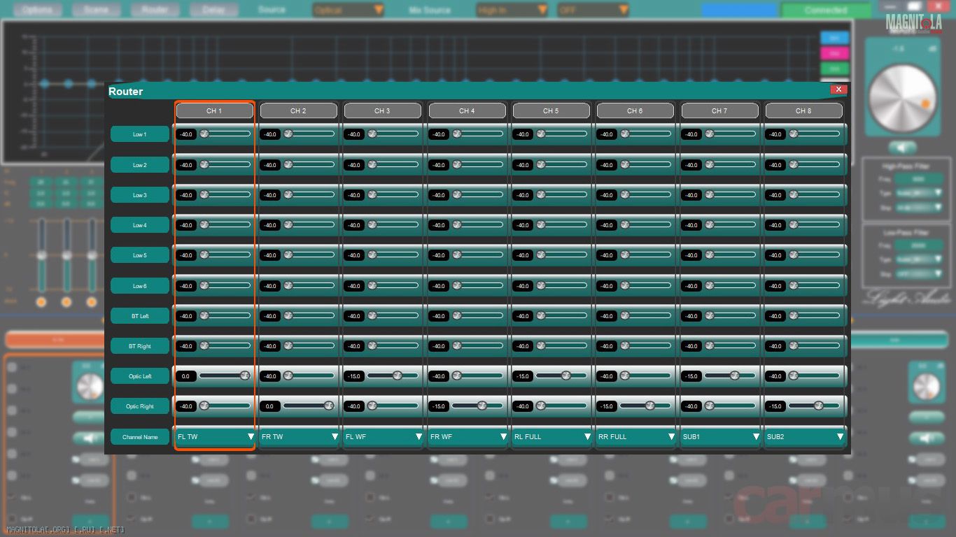Click the CH 2 Optic Right slider knob
The height and width of the screenshot is (537, 956).
328,406
